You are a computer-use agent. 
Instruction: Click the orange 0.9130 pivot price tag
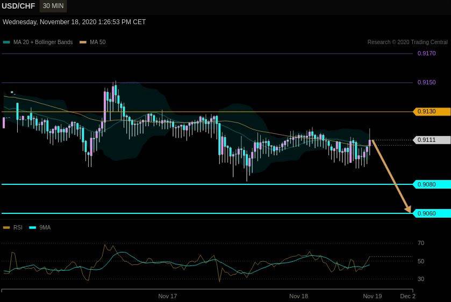[x=432, y=111]
